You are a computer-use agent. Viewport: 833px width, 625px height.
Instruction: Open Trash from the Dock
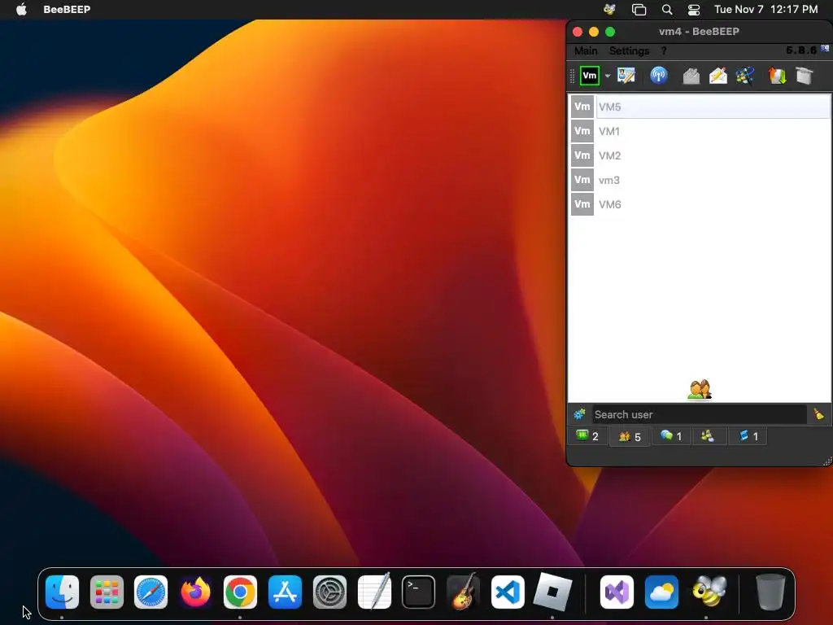pyautogui.click(x=770, y=592)
